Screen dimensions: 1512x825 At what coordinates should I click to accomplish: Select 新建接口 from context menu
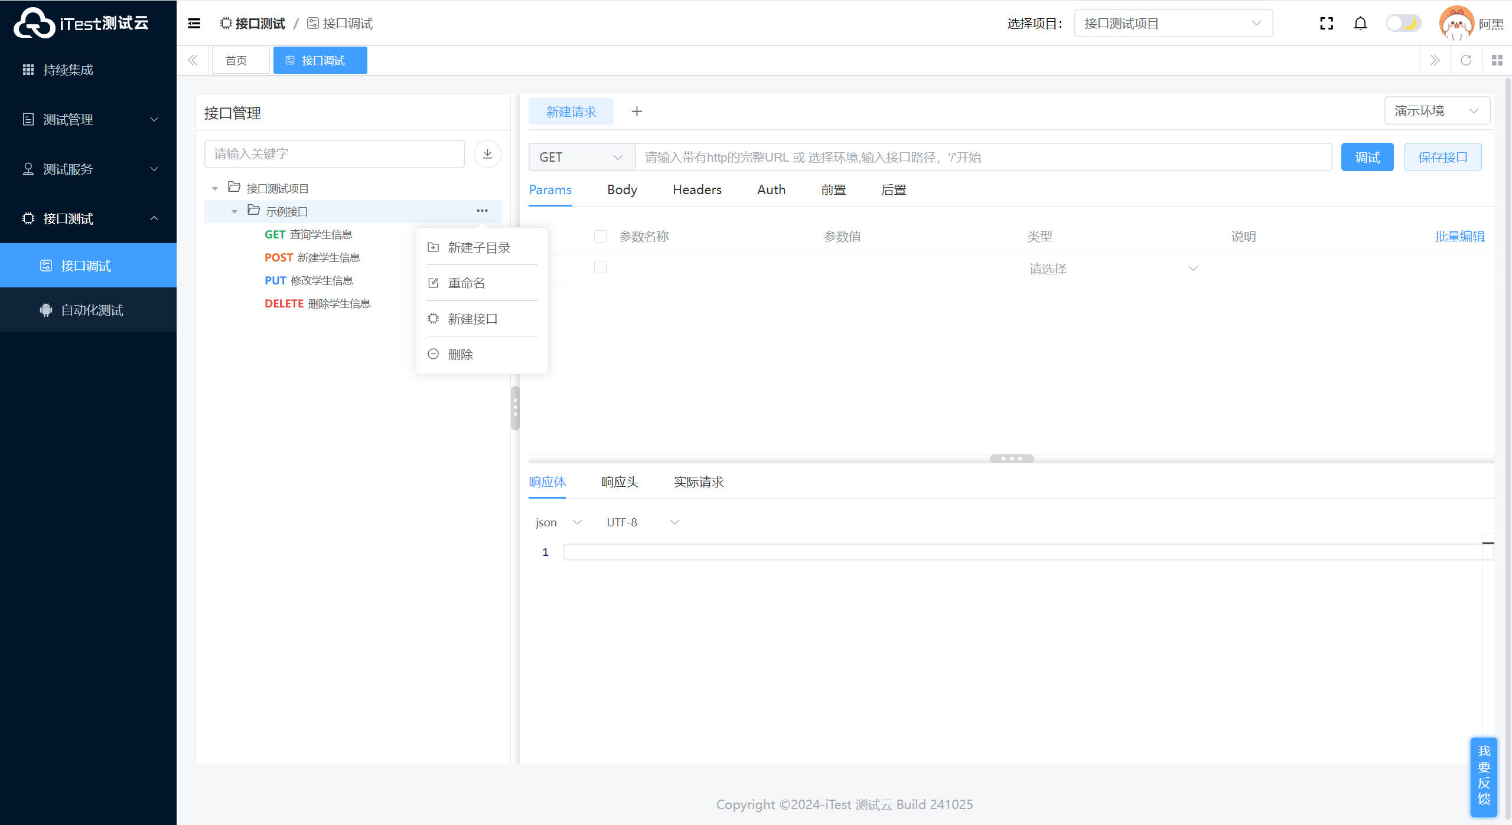(472, 319)
